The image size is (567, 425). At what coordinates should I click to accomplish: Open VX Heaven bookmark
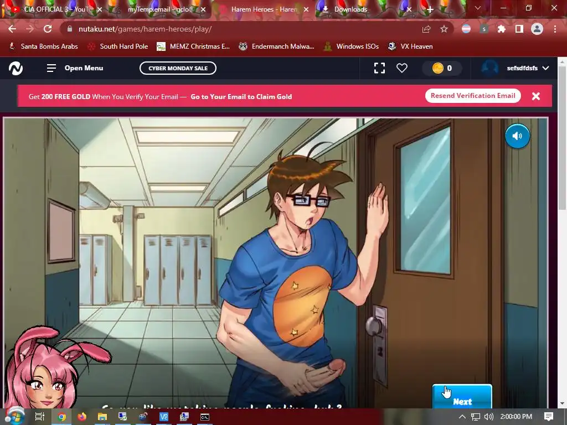pyautogui.click(x=410, y=46)
